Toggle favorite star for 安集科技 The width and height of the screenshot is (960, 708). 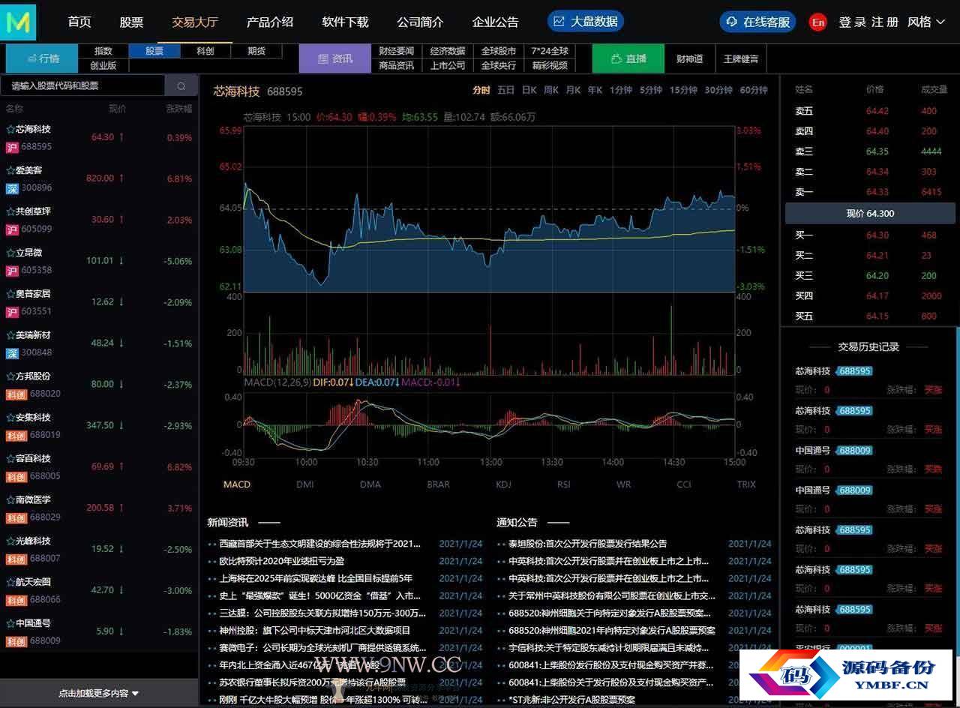[x=10, y=418]
